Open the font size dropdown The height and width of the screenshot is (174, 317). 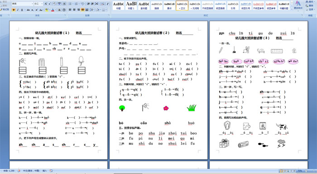[42, 4]
